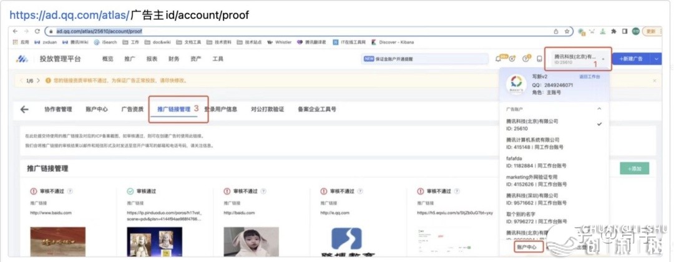Open the help question mark icon
674x262 pixels.
click(525, 59)
